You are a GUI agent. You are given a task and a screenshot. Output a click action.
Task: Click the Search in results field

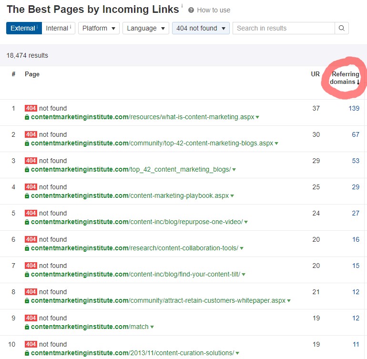click(x=284, y=28)
